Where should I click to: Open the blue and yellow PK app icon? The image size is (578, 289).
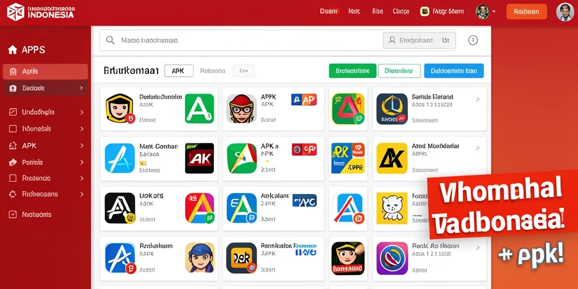tap(348, 158)
